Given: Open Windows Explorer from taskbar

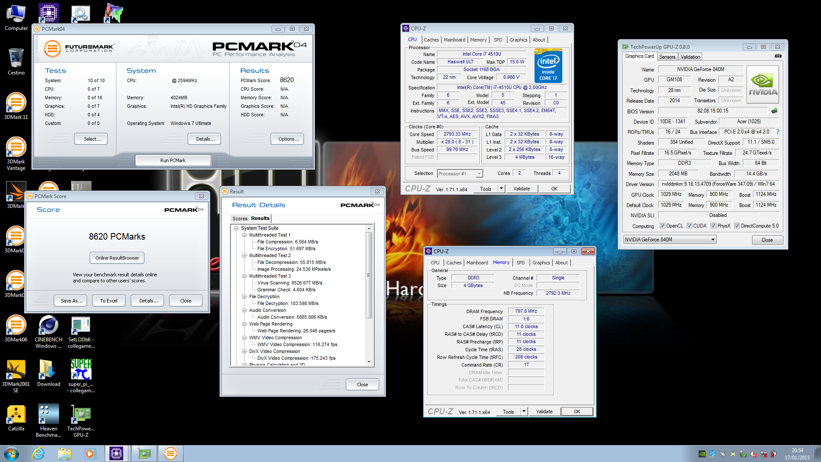Looking at the screenshot, I should coord(65,453).
